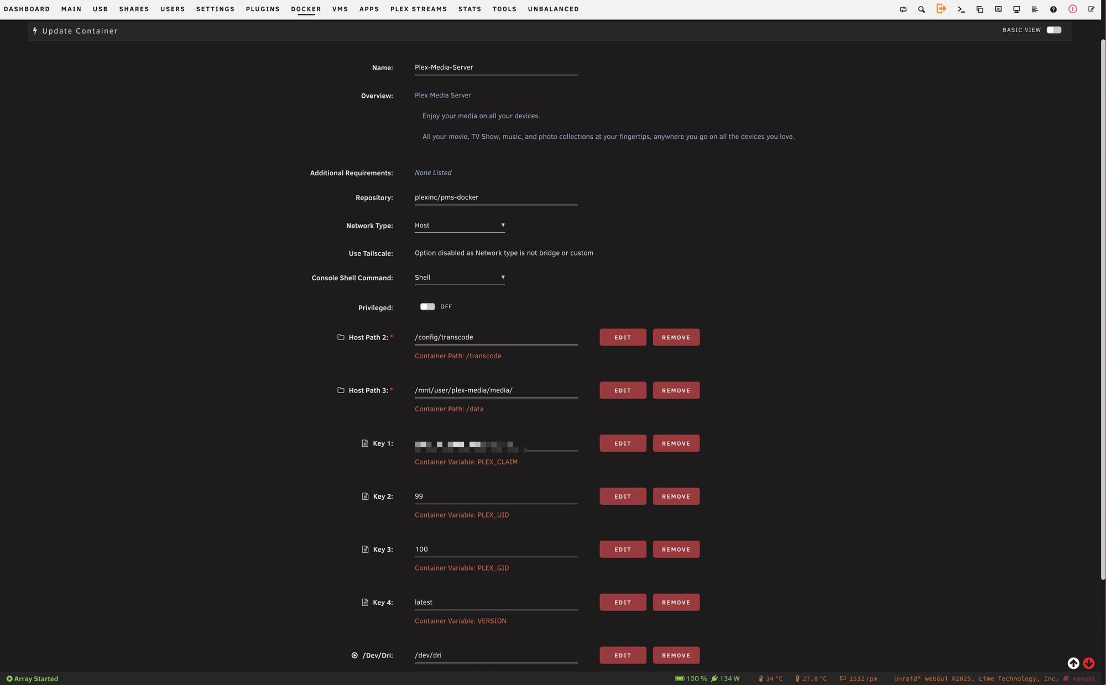Click the folder icon beside Host Path 3
Screen dimensions: 1106x685
point(341,390)
